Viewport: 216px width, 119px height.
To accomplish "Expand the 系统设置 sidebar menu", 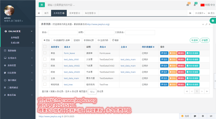I will (18, 65).
